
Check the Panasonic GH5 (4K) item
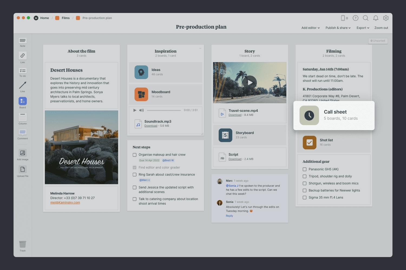pyautogui.click(x=304, y=169)
